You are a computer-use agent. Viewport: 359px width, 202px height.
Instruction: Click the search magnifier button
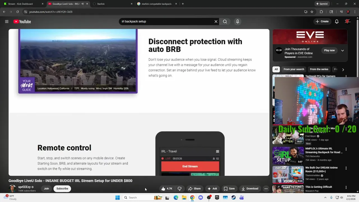225,21
